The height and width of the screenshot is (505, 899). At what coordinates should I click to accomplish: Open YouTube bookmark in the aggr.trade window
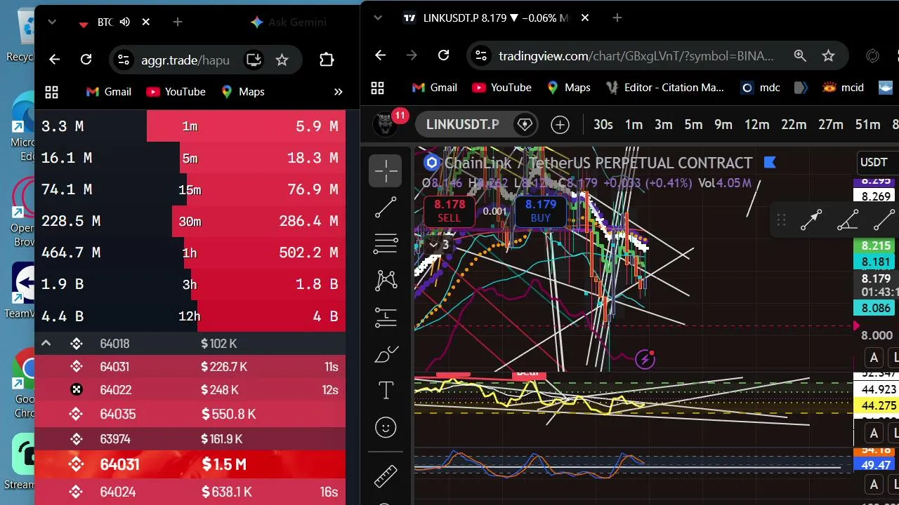click(176, 92)
